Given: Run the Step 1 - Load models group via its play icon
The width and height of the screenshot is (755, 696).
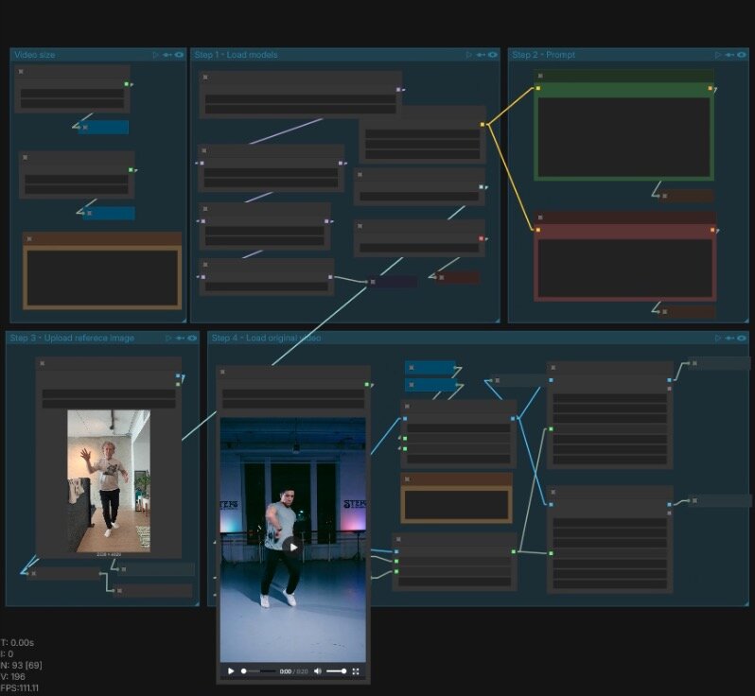Looking at the screenshot, I should 469,55.
